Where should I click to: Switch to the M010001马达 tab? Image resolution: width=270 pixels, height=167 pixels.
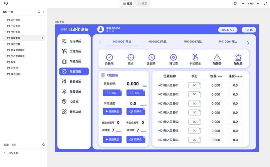pos(122,41)
